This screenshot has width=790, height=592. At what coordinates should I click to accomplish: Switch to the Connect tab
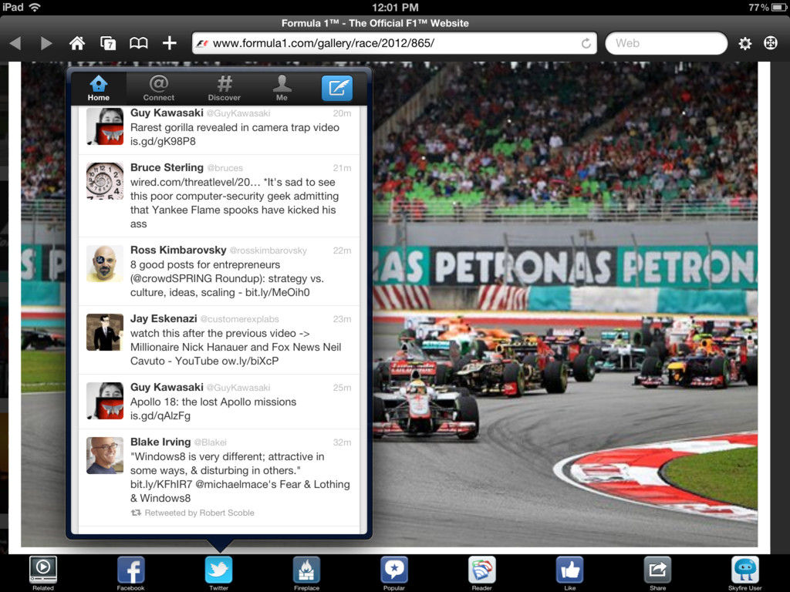(x=159, y=88)
